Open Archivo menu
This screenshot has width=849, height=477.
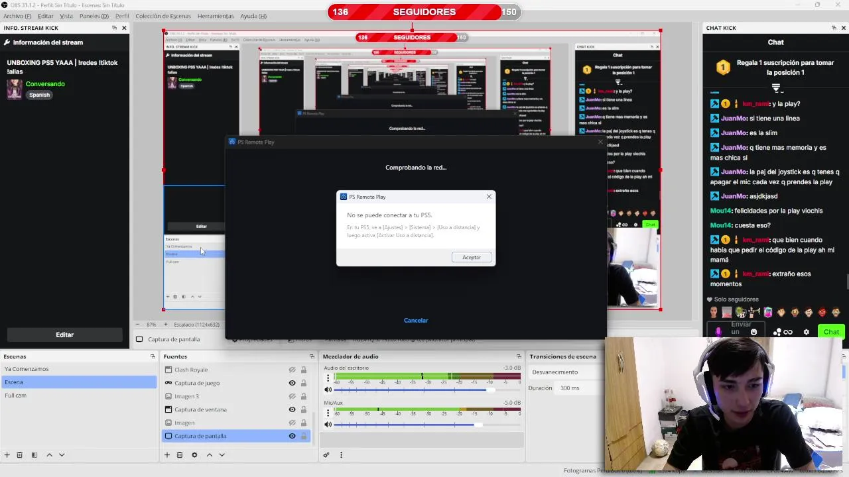(x=17, y=16)
